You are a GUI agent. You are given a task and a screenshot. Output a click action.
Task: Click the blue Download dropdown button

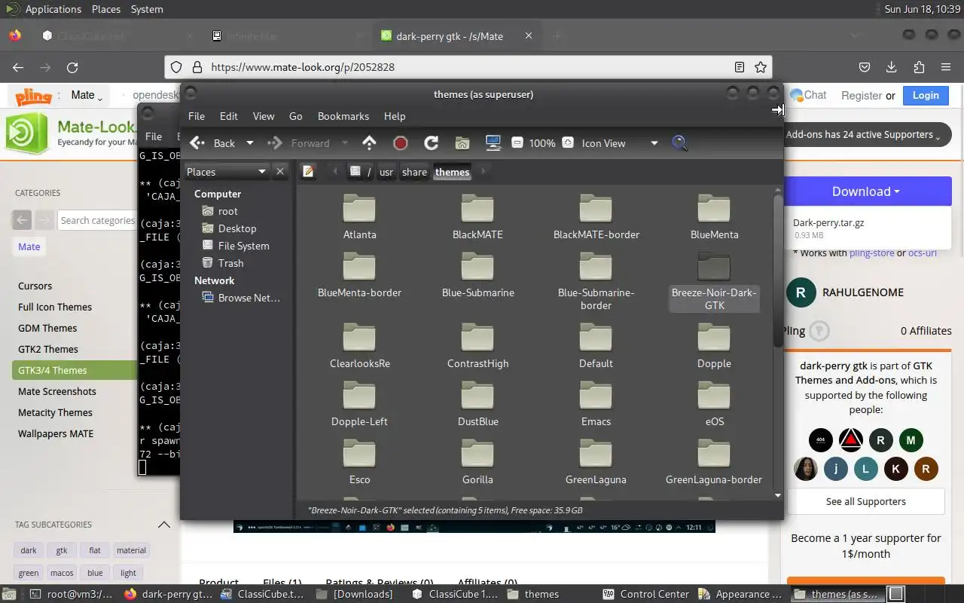click(x=866, y=191)
